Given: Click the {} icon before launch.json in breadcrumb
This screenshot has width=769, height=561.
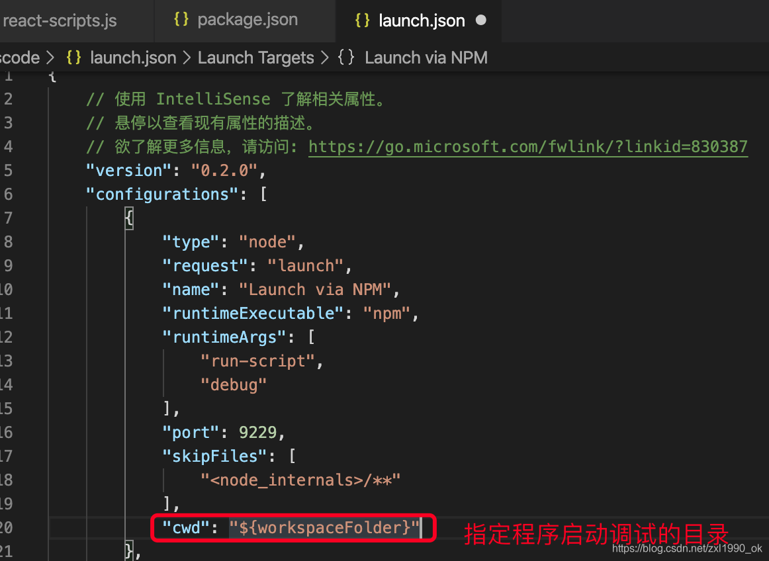Looking at the screenshot, I should tap(73, 58).
